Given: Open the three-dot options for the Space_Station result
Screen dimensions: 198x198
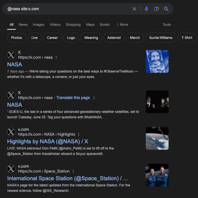Looking at the screenshot, I should [73, 171].
